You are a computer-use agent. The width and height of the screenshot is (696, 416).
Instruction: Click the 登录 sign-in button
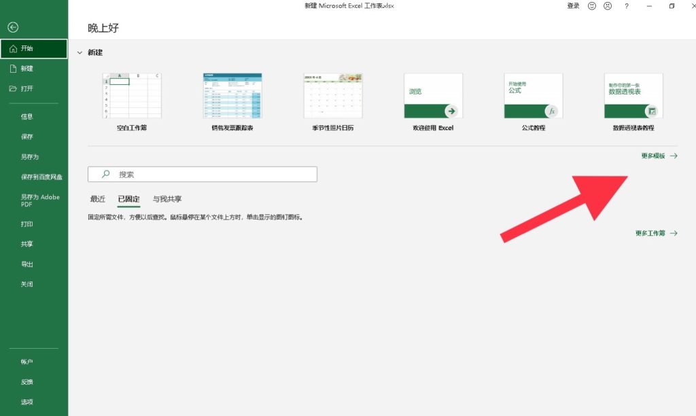pos(573,5)
